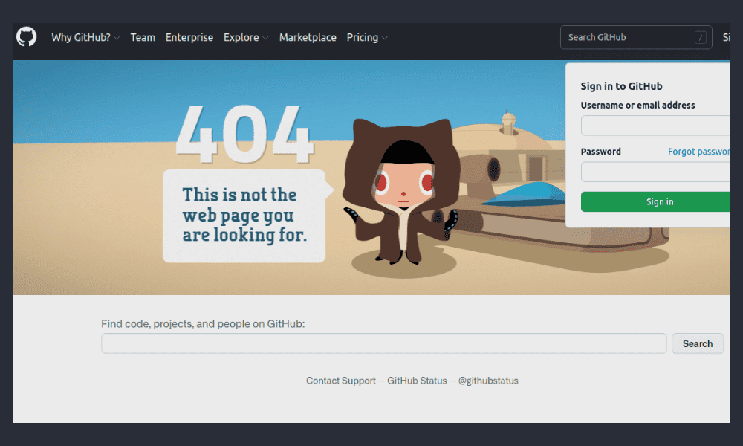
Task: Expand the Explore dropdown menu
Action: tap(246, 37)
